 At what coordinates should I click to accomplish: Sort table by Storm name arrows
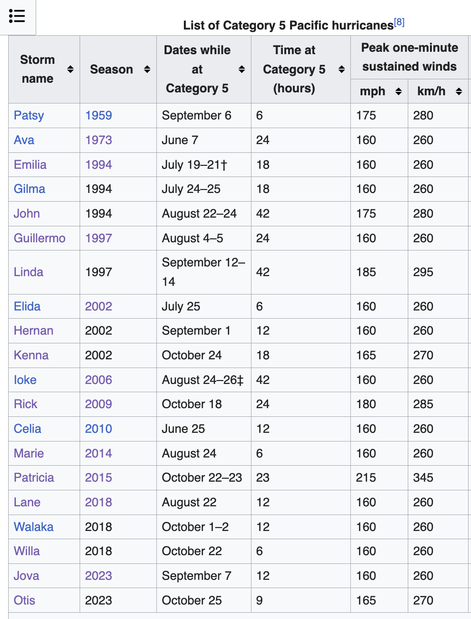[70, 69]
